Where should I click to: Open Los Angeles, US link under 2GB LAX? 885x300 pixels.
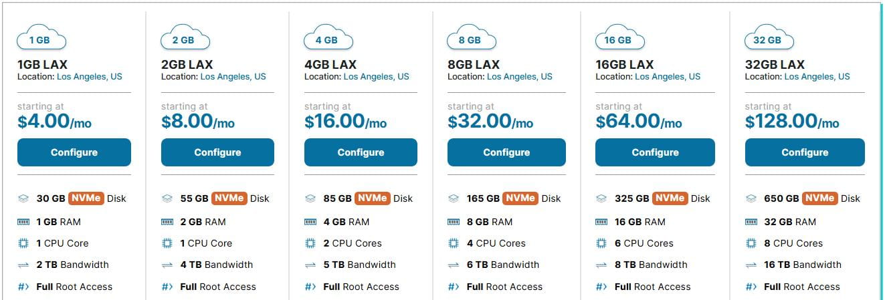233,77
